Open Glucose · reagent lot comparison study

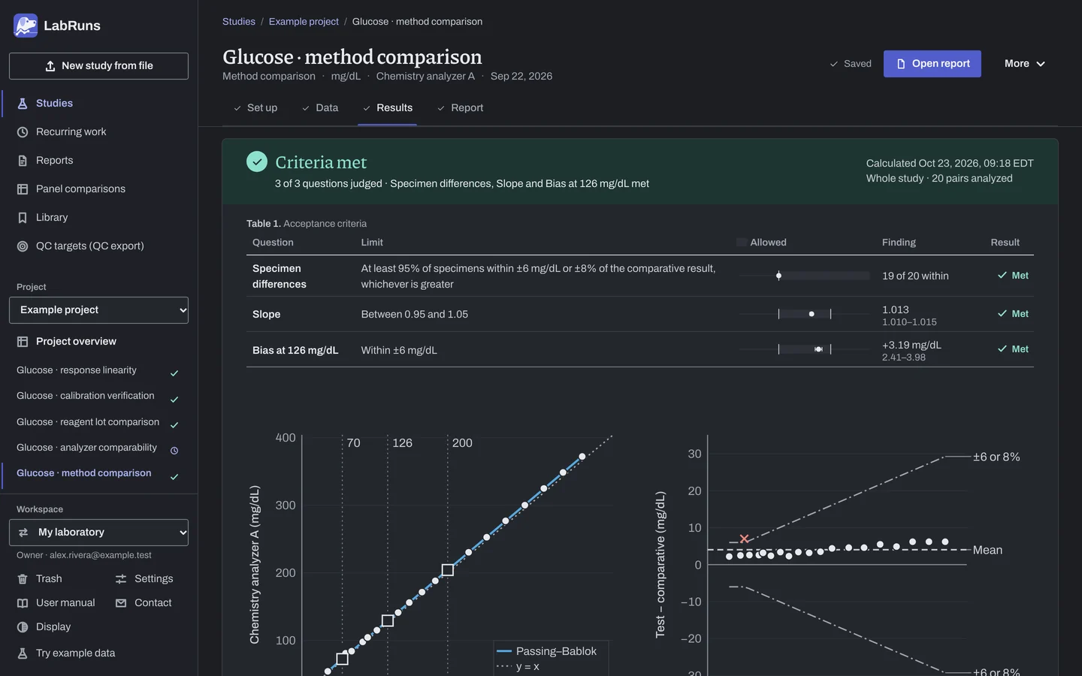88,422
